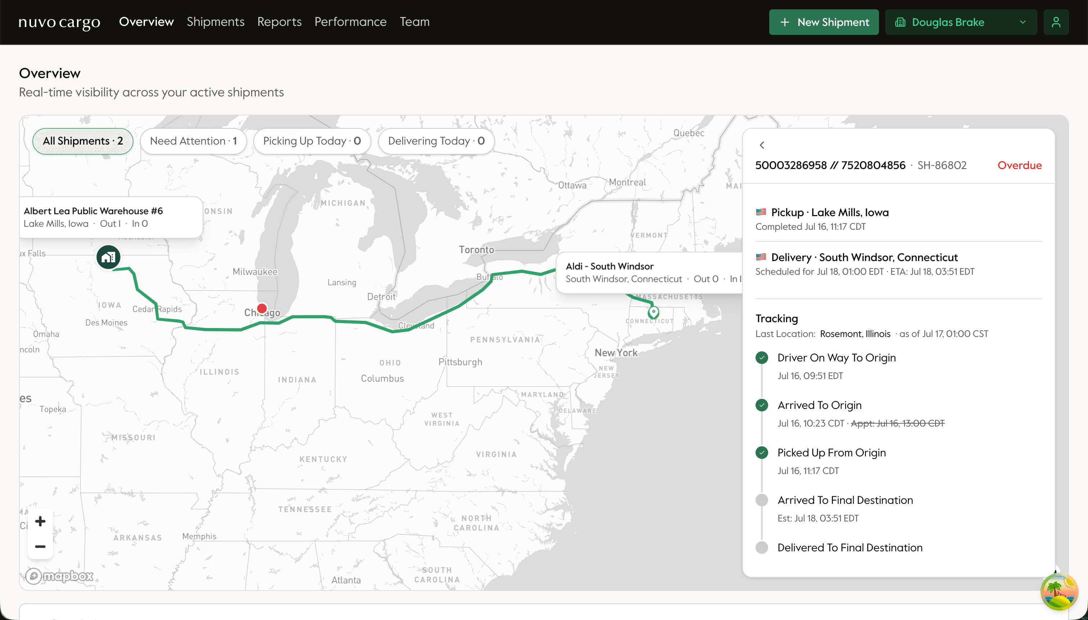
Task: Click Arrived To Final Destination gray circle
Action: (762, 500)
